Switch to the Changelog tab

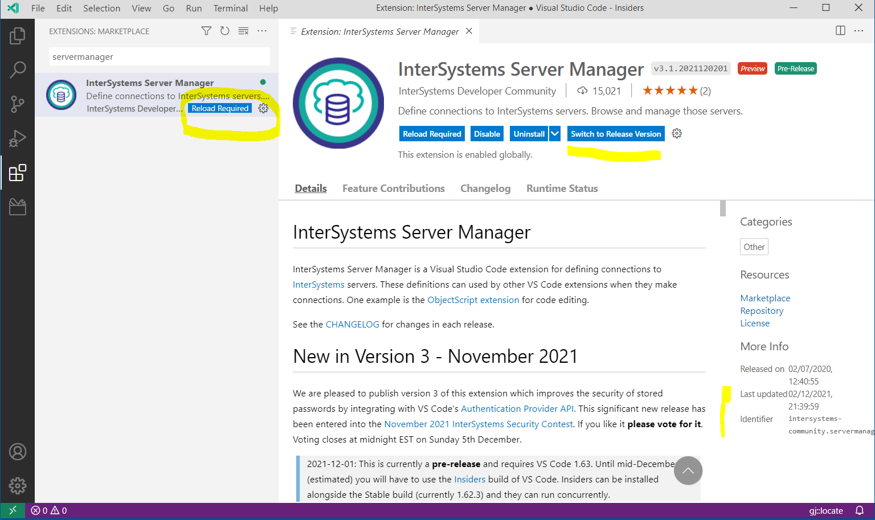tap(485, 189)
